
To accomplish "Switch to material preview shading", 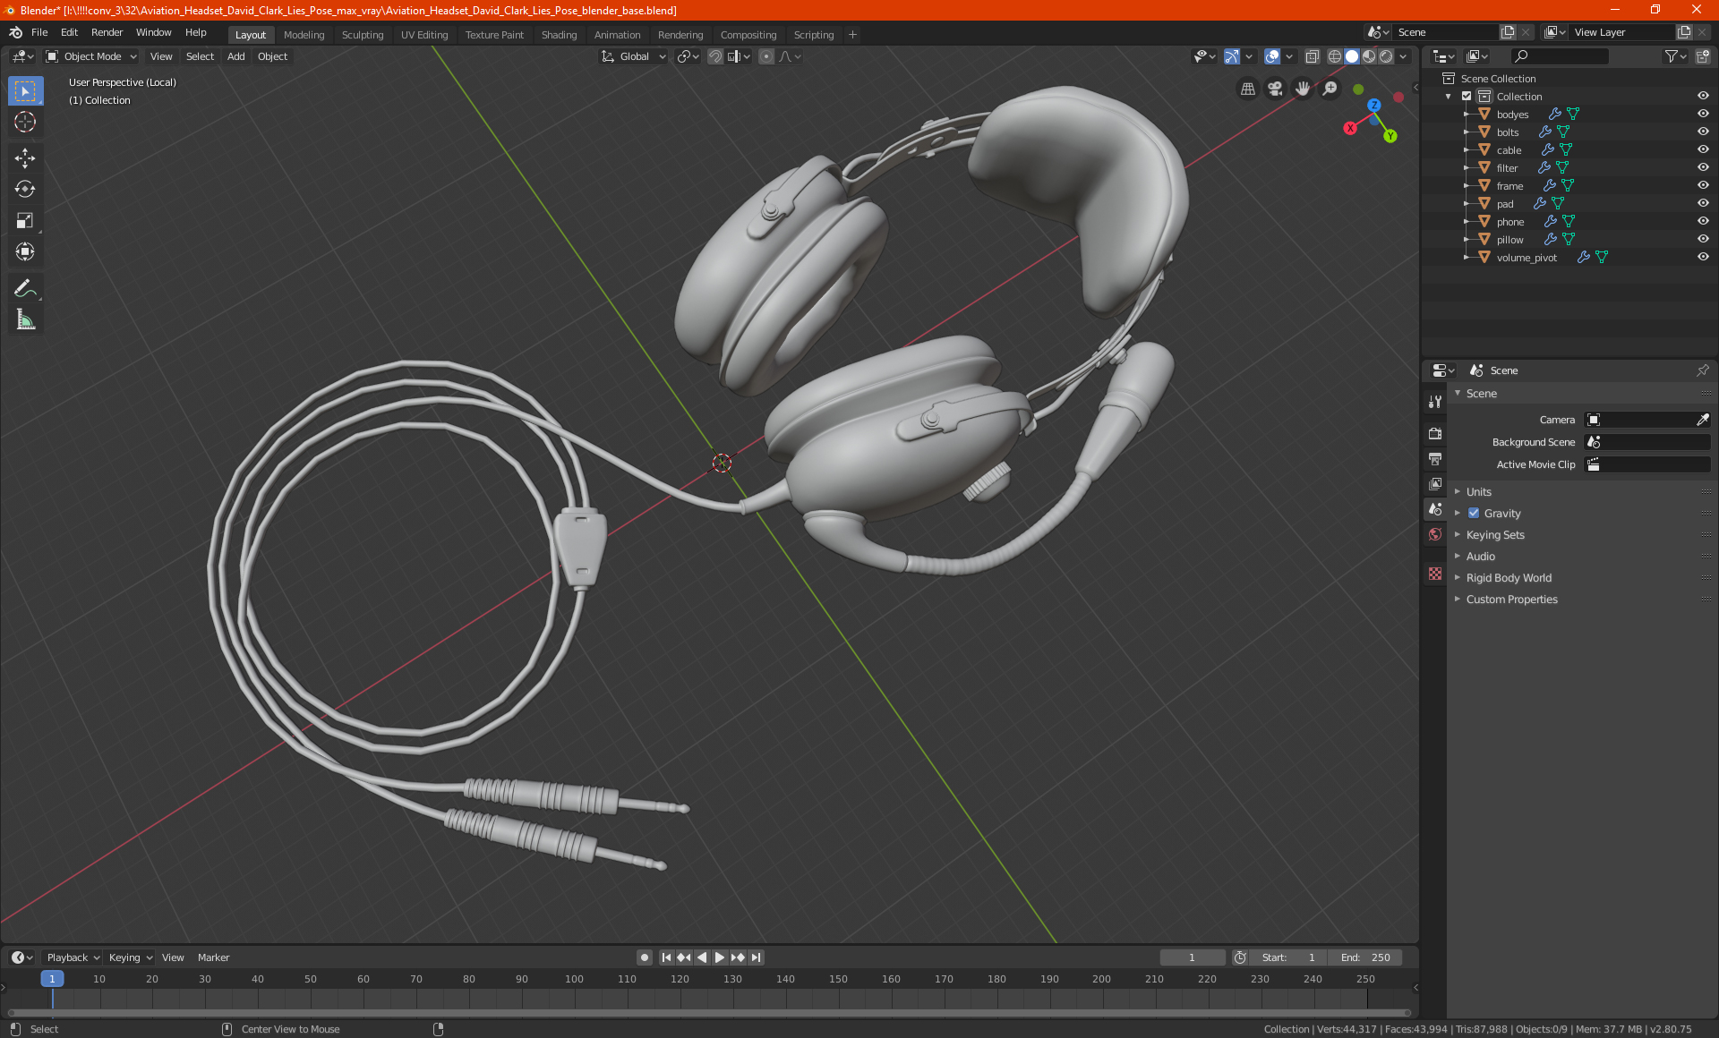I will (x=1369, y=56).
